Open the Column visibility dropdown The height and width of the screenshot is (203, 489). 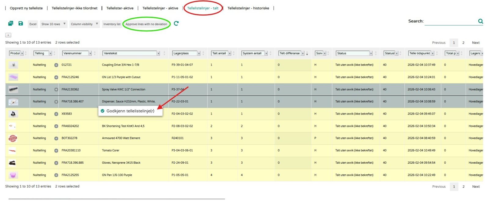84,24
